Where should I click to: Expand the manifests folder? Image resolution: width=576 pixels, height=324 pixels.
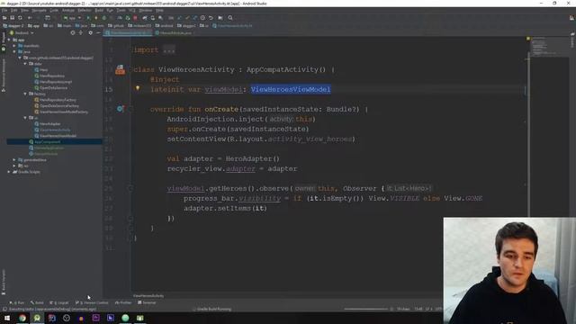click(x=14, y=46)
